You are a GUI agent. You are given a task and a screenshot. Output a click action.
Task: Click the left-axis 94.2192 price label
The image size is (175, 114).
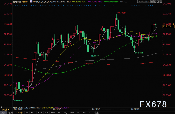coord(8,4)
